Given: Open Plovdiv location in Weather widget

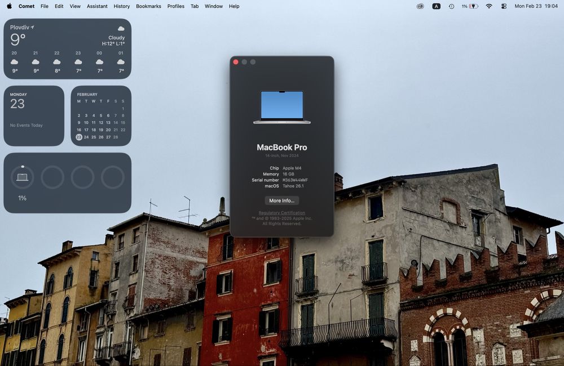Looking at the screenshot, I should [x=21, y=27].
